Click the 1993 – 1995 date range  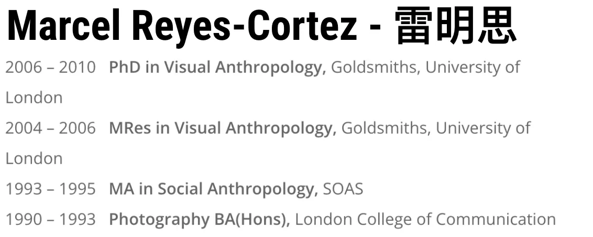point(51,189)
